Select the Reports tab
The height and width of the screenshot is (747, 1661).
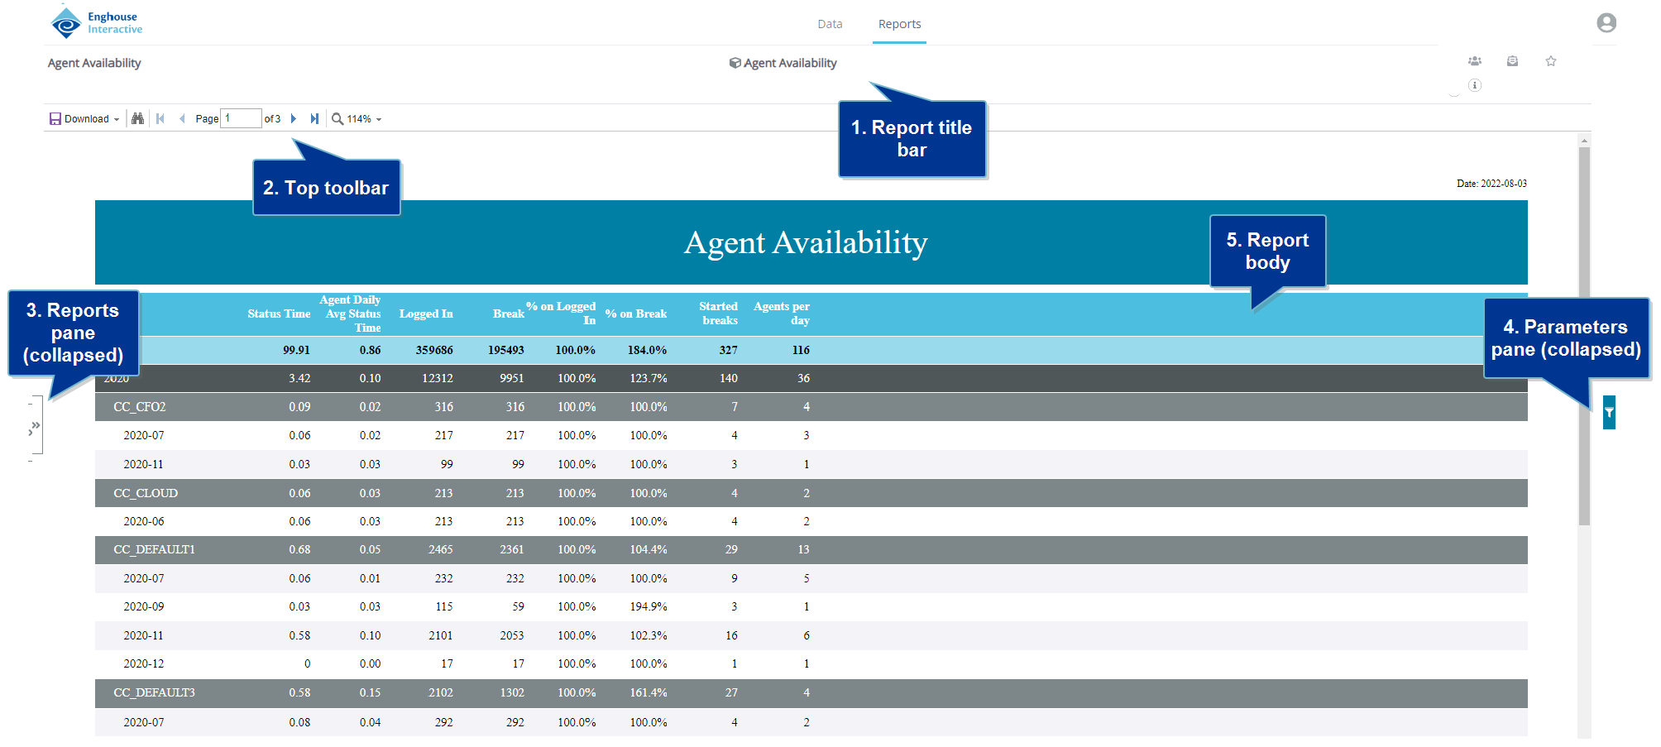pyautogui.click(x=899, y=24)
